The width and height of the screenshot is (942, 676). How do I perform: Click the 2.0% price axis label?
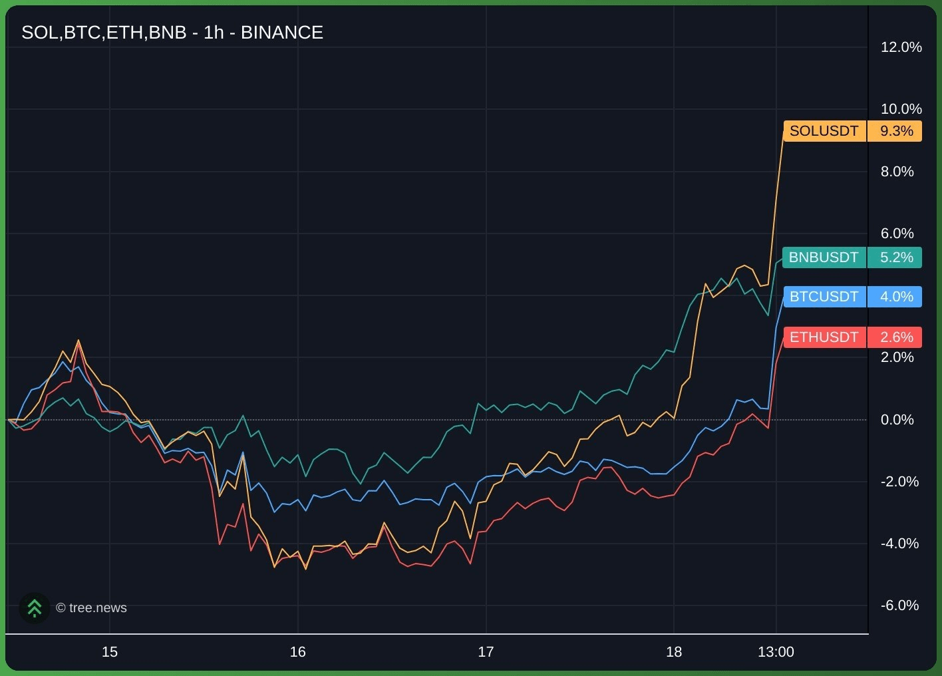[x=897, y=357]
